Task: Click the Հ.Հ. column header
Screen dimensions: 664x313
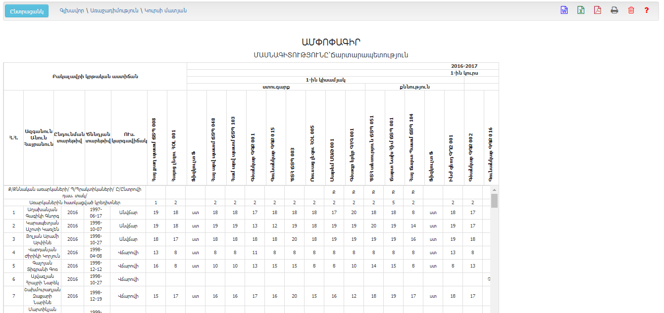Action: coord(13,138)
